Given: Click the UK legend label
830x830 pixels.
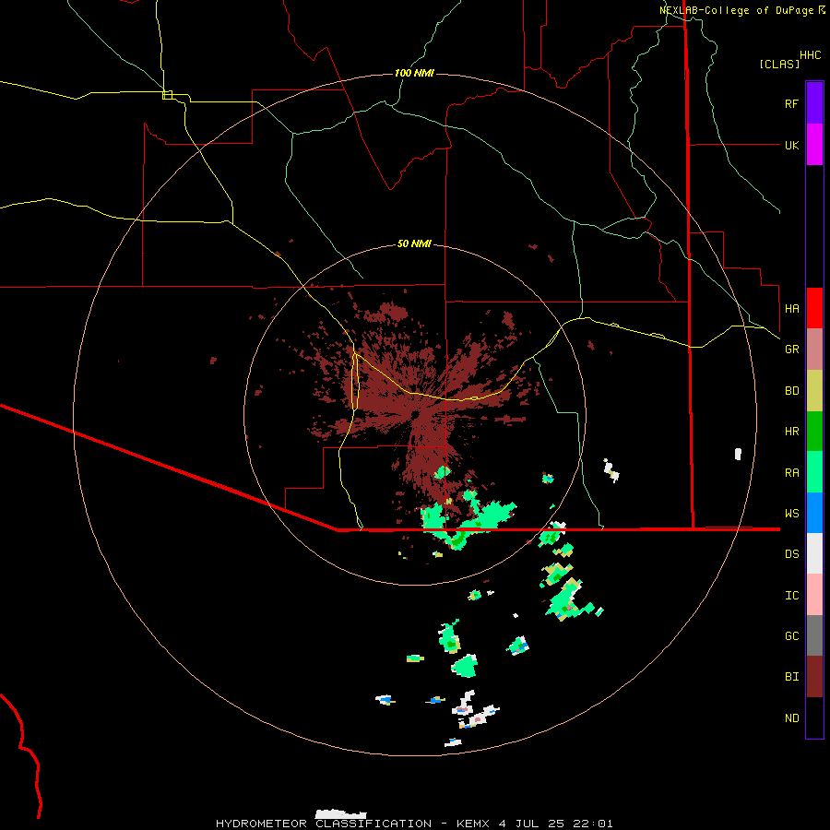Looking at the screenshot, I should coord(791,145).
